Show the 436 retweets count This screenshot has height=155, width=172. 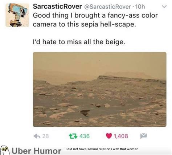pyautogui.click(x=85, y=136)
